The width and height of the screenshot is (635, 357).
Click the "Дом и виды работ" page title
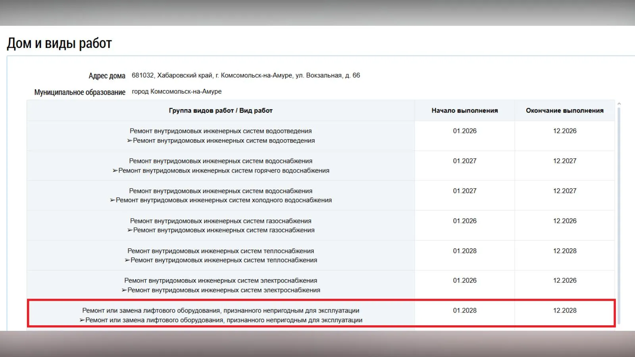click(59, 43)
